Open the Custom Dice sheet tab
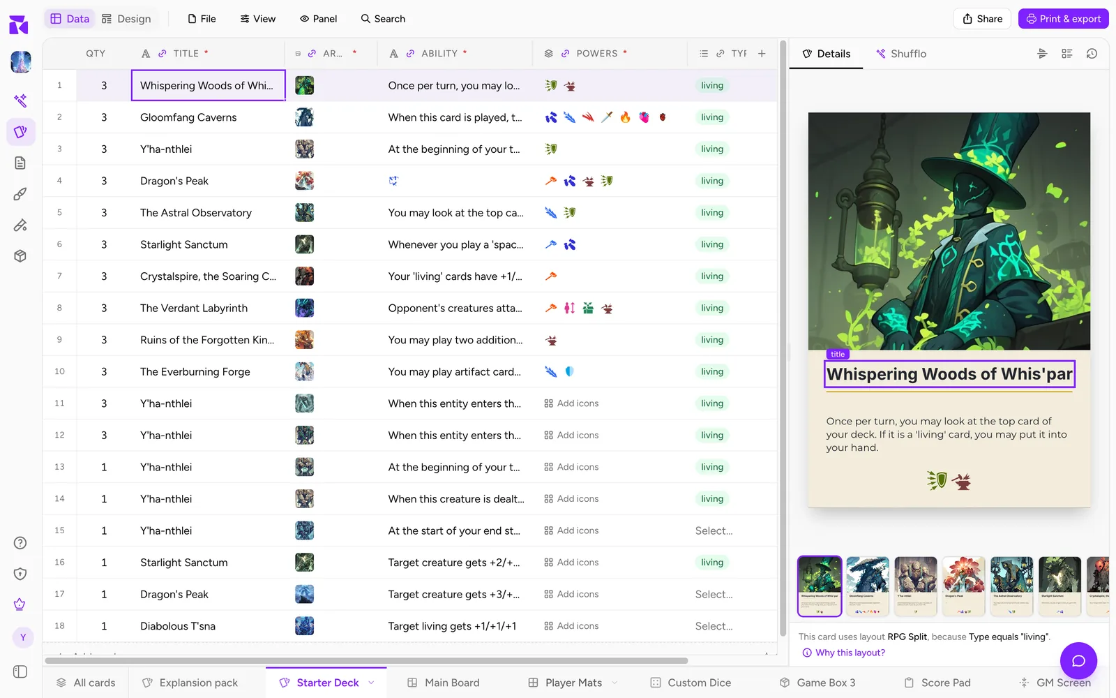 [x=691, y=683]
